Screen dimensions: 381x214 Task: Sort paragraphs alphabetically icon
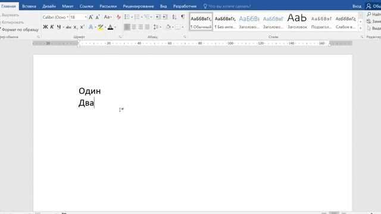pos(174,17)
